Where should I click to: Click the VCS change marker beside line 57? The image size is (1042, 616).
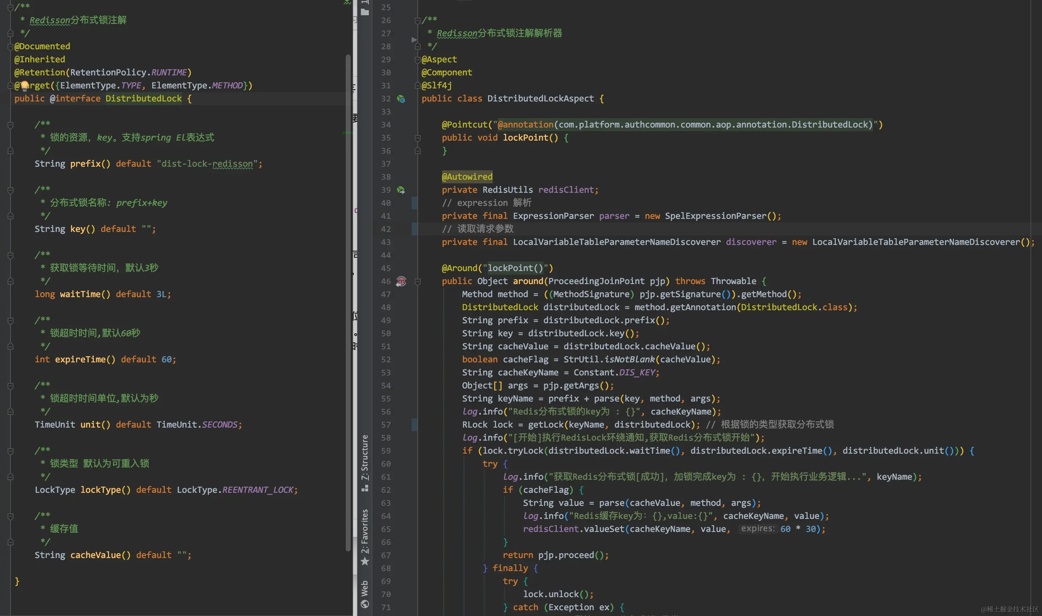tap(414, 425)
